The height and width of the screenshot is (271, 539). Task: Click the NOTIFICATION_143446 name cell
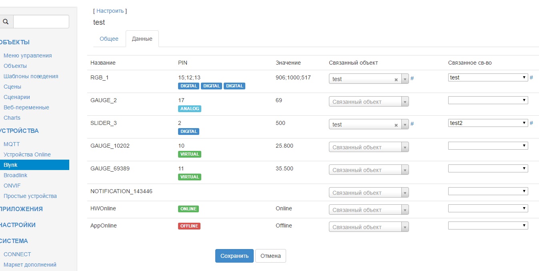point(121,191)
